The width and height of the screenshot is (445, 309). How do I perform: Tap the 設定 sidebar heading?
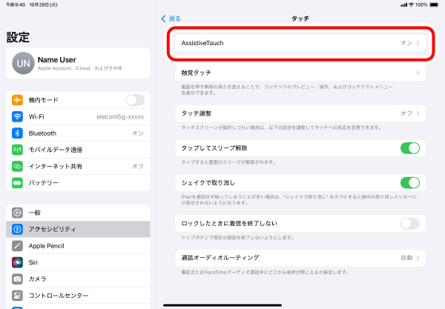click(x=18, y=37)
